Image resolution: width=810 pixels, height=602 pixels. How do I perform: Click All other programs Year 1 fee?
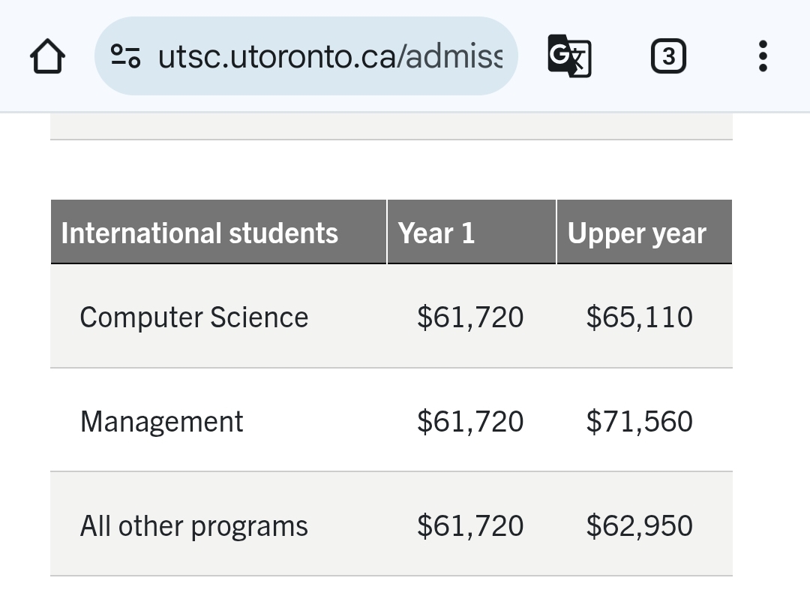(470, 526)
